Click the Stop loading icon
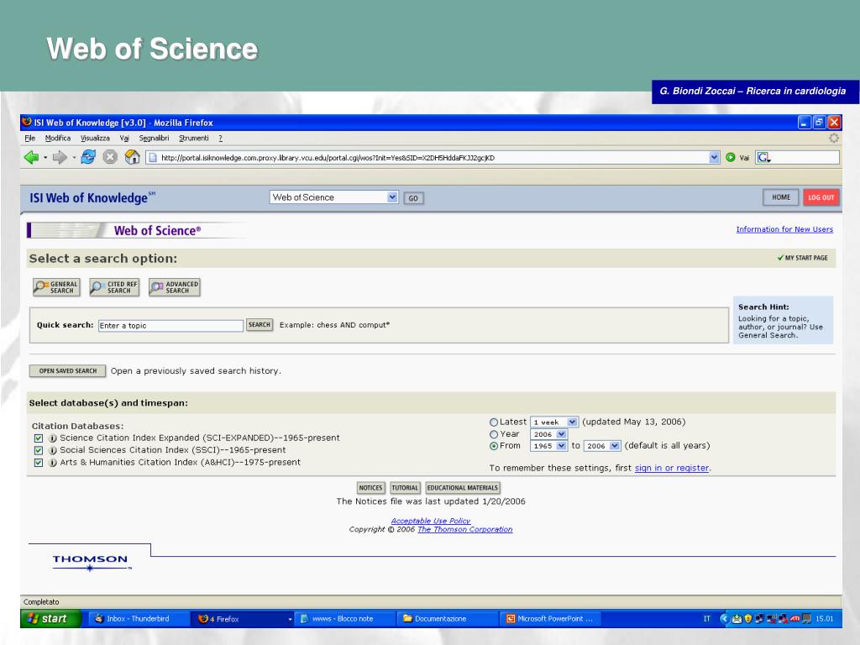This screenshot has height=645, width=860. pos(110,157)
